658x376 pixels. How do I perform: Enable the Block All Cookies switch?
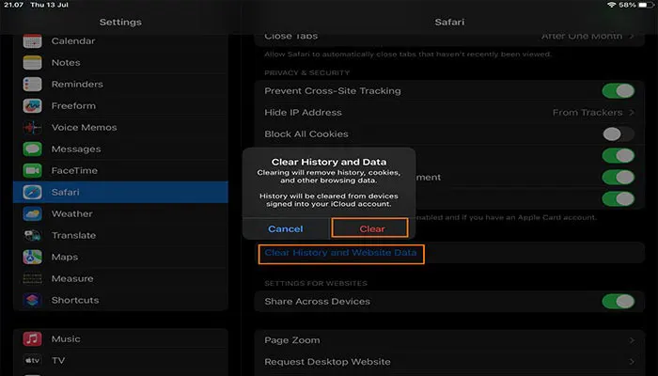pyautogui.click(x=618, y=134)
